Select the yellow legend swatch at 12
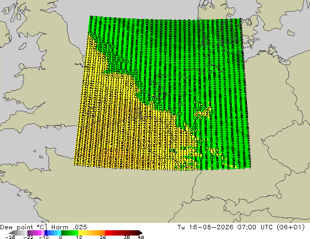310x239 pixels. (x=80, y=233)
